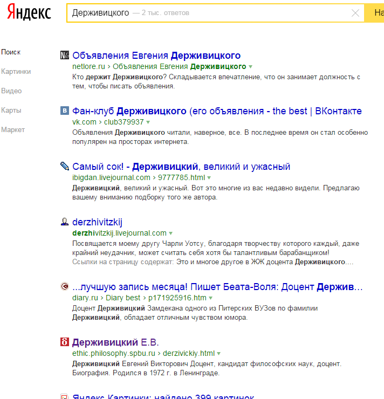The height and width of the screenshot is (399, 384).
Task: Click the derzivickiy.html breadcrumb
Action: pyautogui.click(x=189, y=353)
